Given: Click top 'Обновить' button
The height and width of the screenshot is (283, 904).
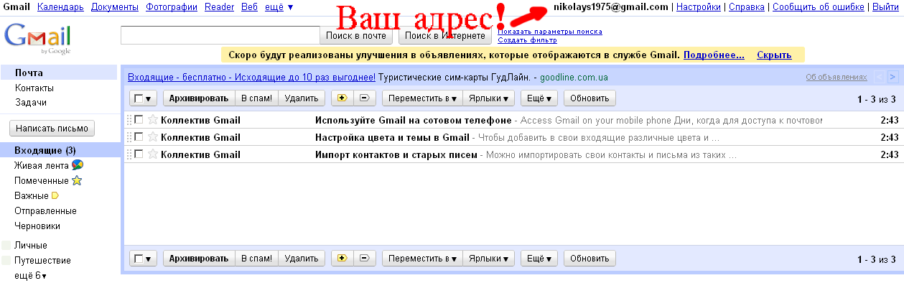Looking at the screenshot, I should [x=590, y=98].
